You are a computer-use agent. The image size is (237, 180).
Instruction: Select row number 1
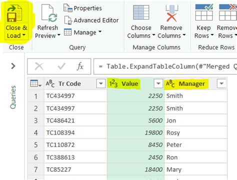click(x=36, y=96)
